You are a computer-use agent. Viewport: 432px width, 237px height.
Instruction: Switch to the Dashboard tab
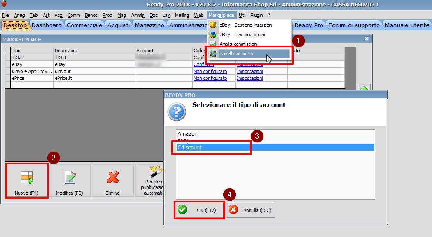(47, 25)
